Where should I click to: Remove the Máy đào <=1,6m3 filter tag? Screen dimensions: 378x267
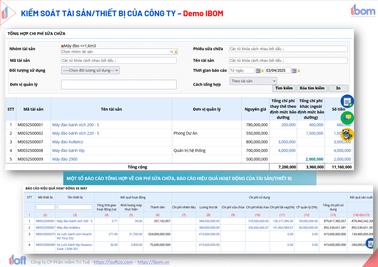pyautogui.click(x=62, y=46)
